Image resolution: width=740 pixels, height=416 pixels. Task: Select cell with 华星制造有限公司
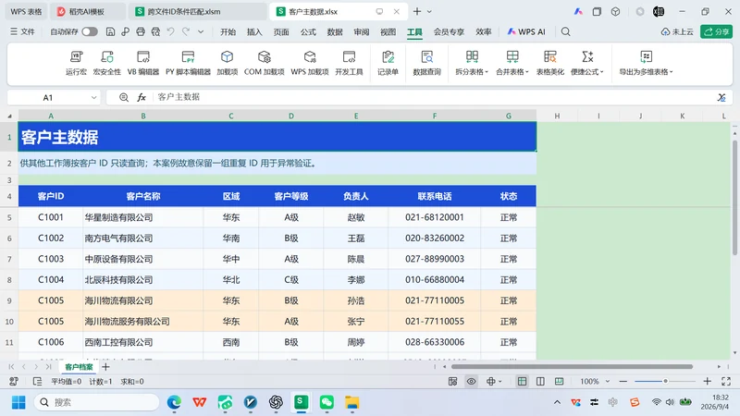pos(143,217)
